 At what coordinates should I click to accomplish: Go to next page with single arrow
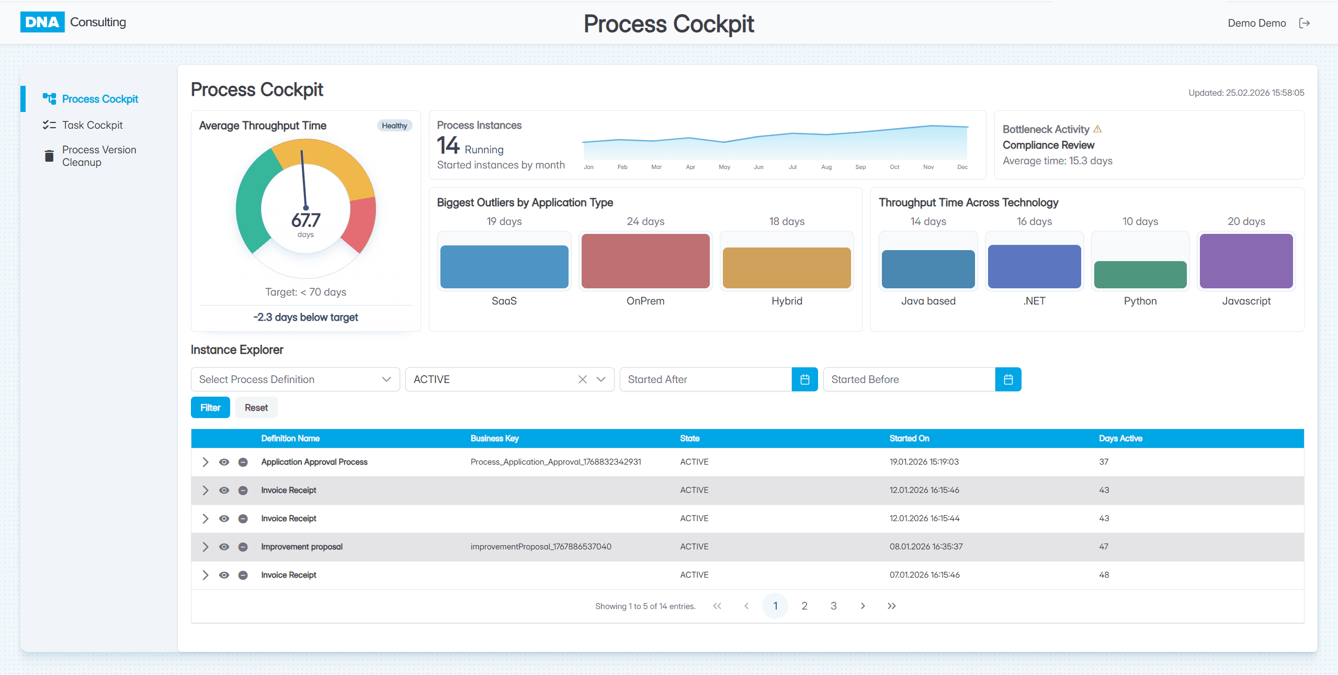863,606
